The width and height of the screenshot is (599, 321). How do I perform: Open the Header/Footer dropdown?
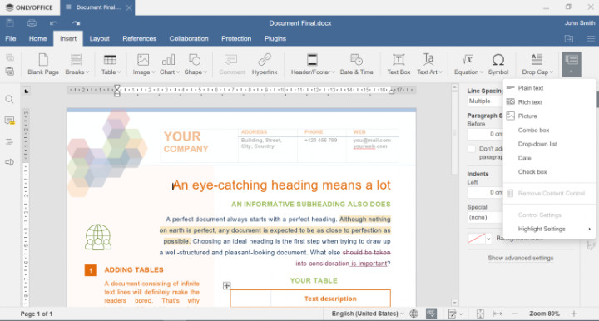[313, 64]
